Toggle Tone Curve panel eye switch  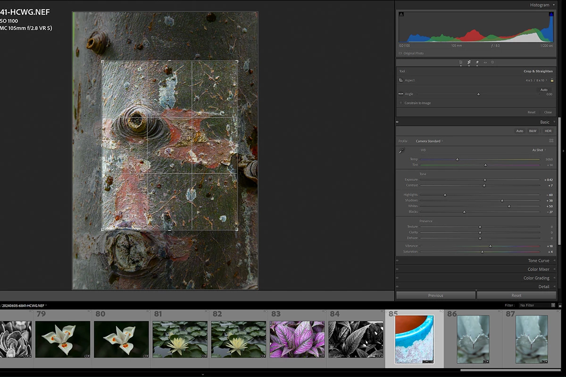[398, 261]
